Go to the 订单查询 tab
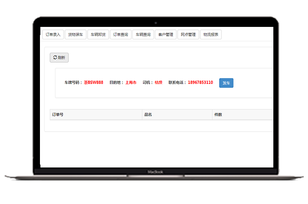The height and width of the screenshot is (204, 308). point(120,35)
